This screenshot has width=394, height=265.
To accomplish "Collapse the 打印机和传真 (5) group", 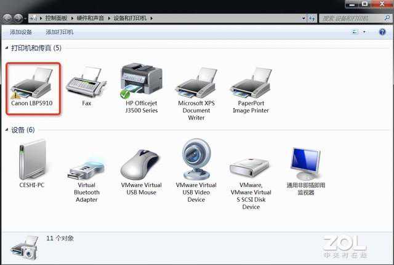I will (7, 48).
